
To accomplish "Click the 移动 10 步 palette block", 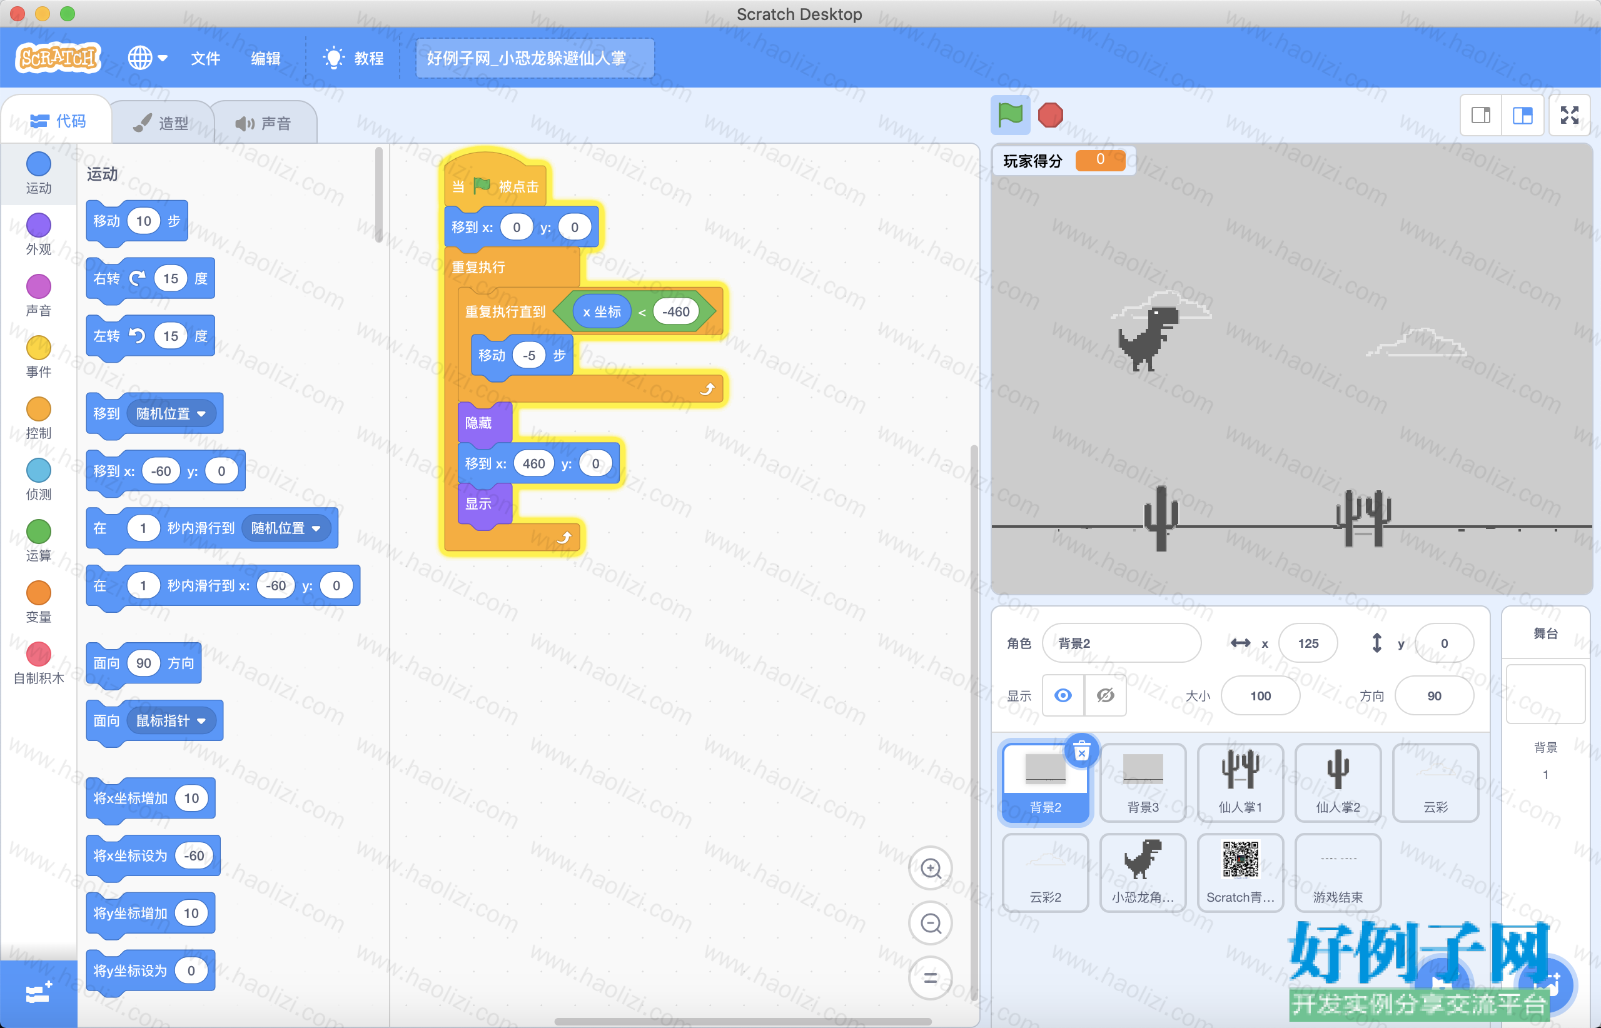I will [x=137, y=221].
